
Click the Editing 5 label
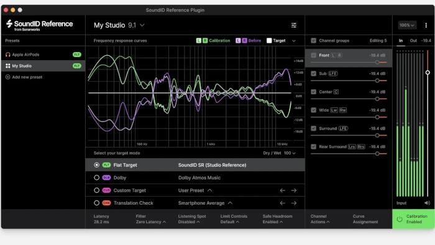coord(378,41)
